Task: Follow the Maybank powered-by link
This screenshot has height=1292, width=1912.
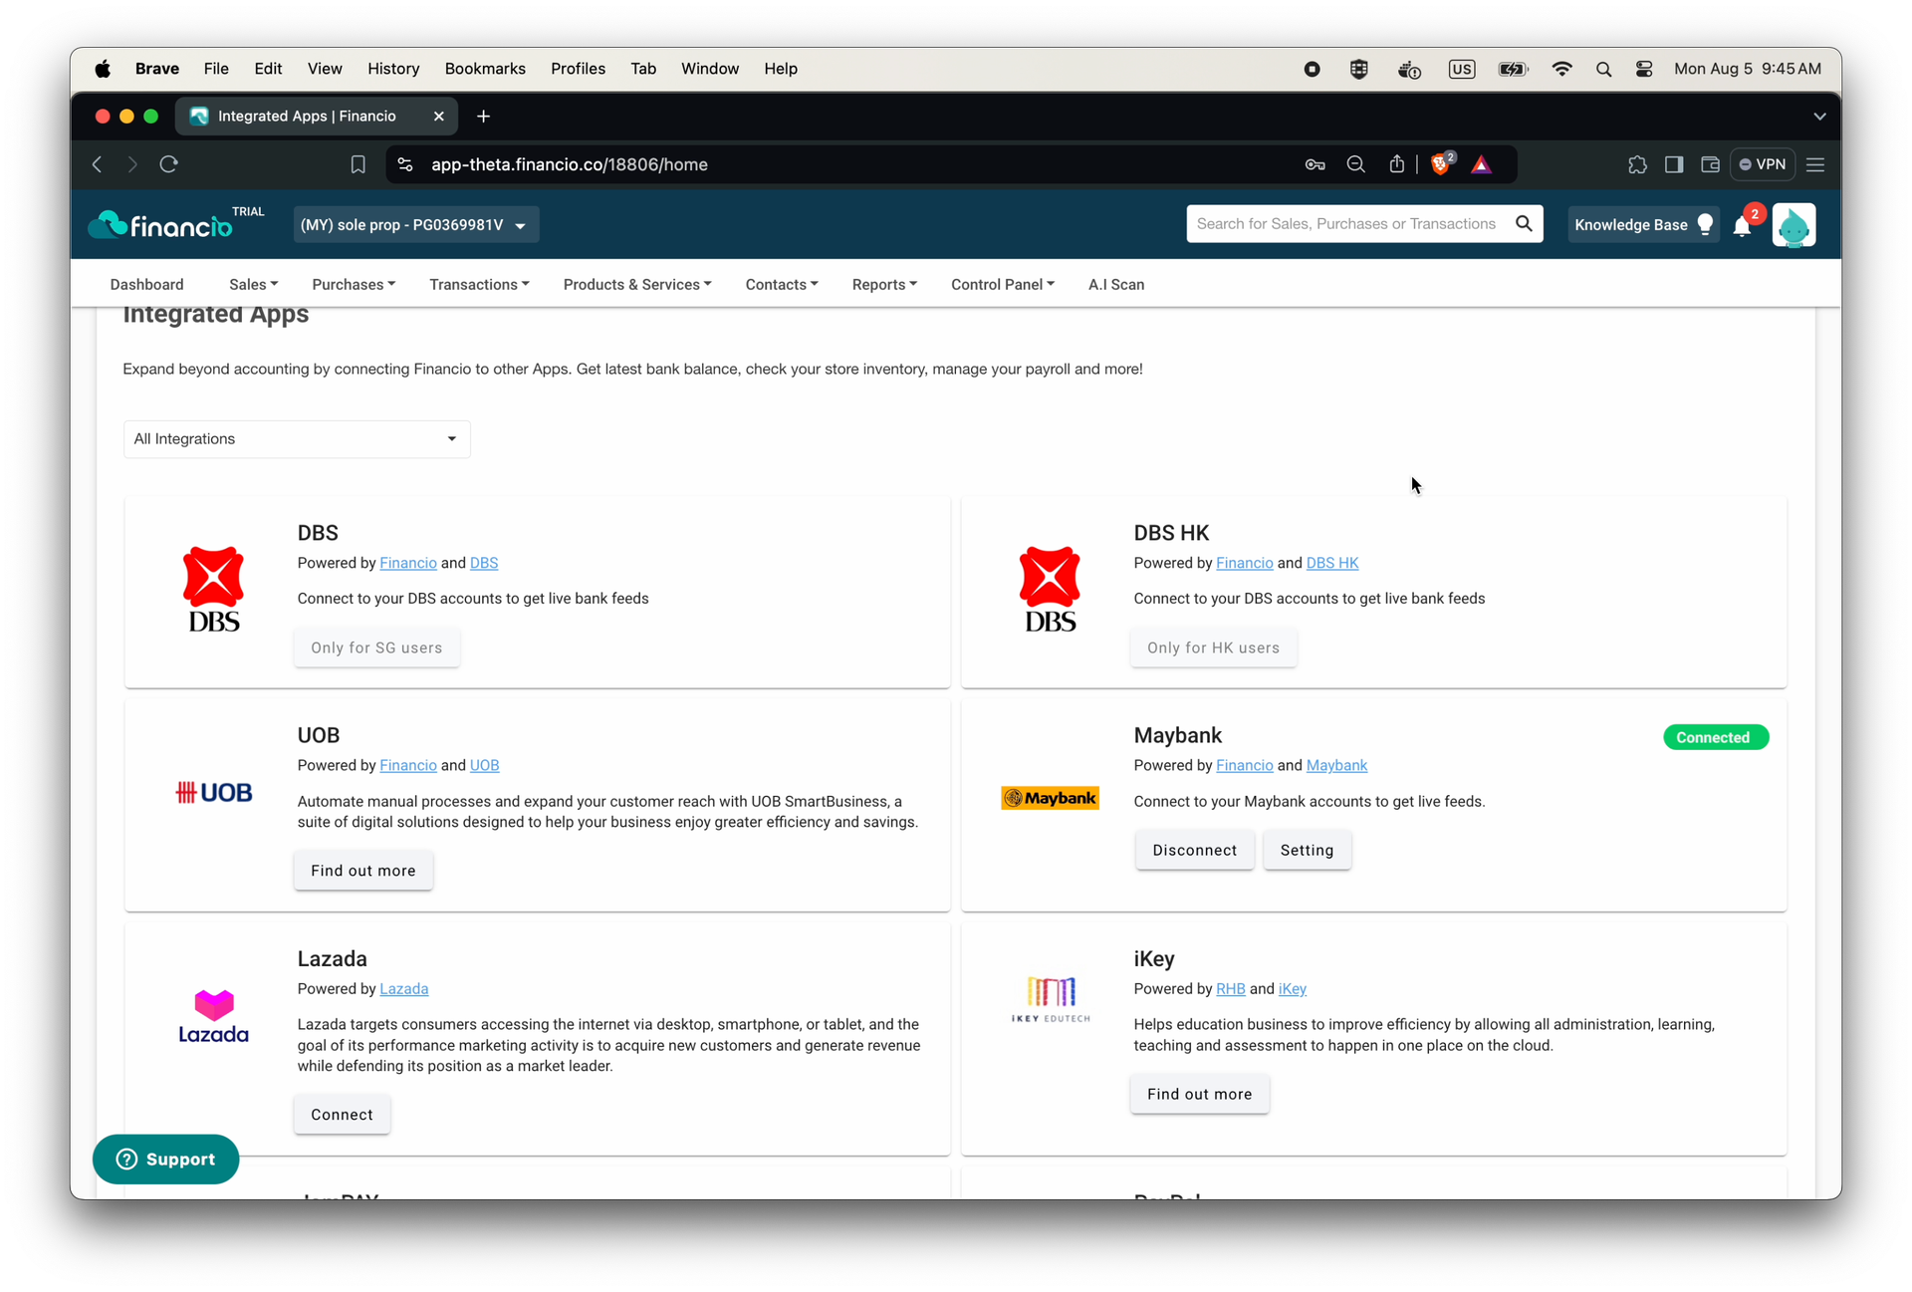Action: [1336, 765]
